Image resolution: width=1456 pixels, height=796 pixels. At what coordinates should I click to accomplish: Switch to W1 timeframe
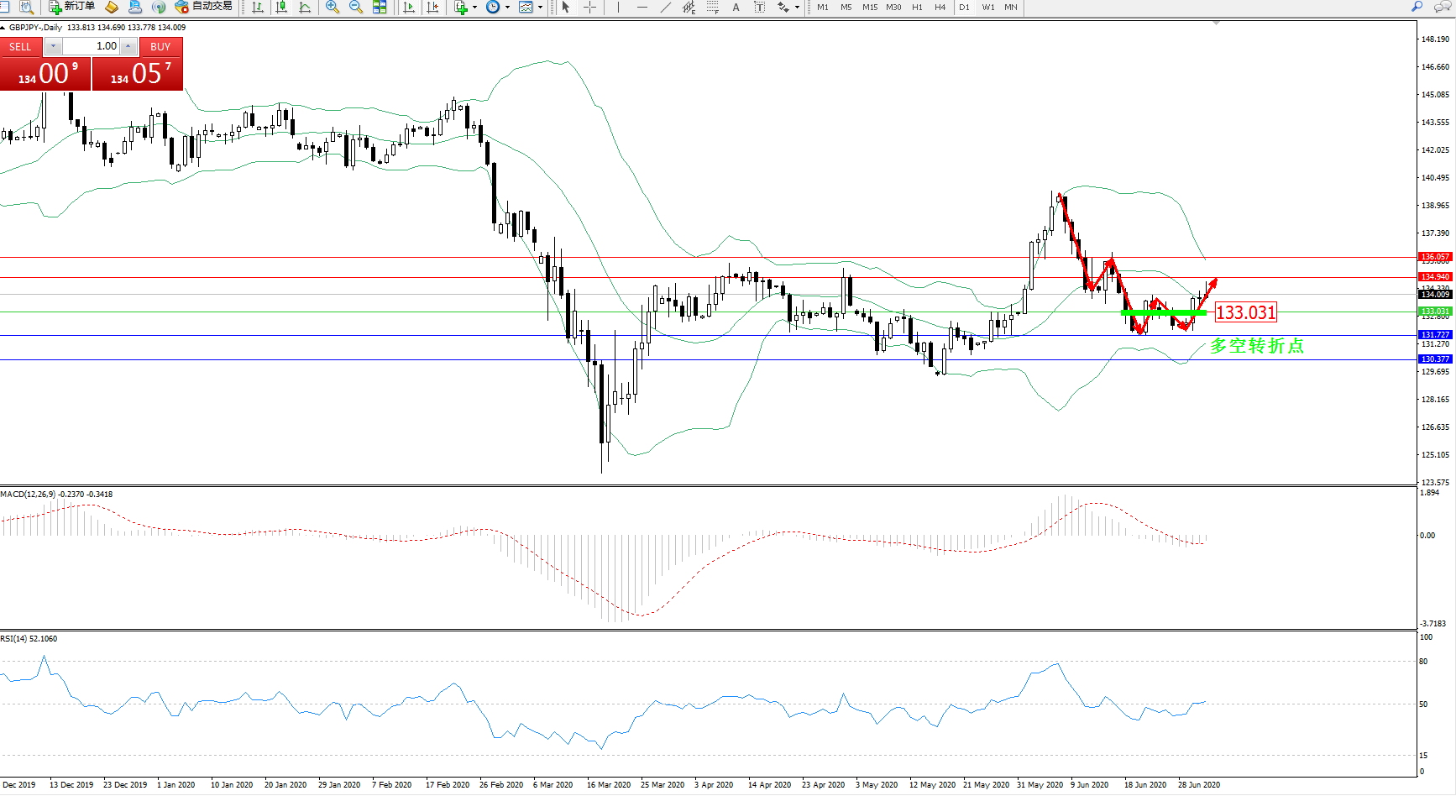[x=988, y=7]
